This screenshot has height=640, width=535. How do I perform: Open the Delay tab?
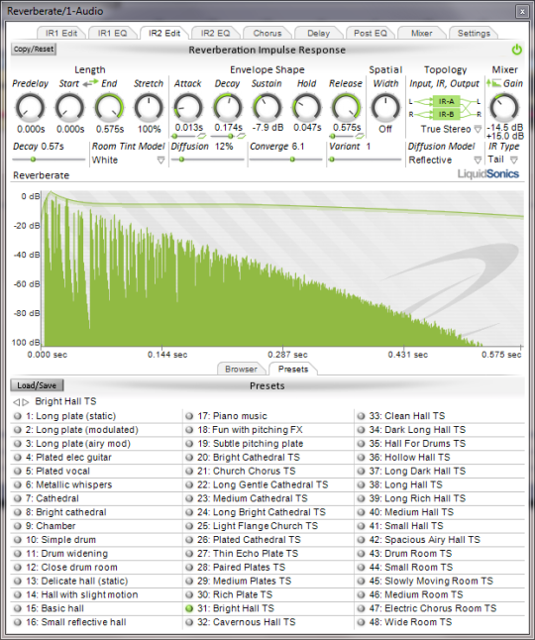click(x=319, y=33)
